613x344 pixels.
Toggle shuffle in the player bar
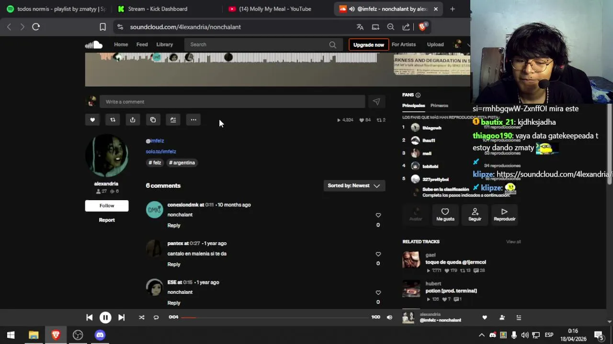coord(141,317)
